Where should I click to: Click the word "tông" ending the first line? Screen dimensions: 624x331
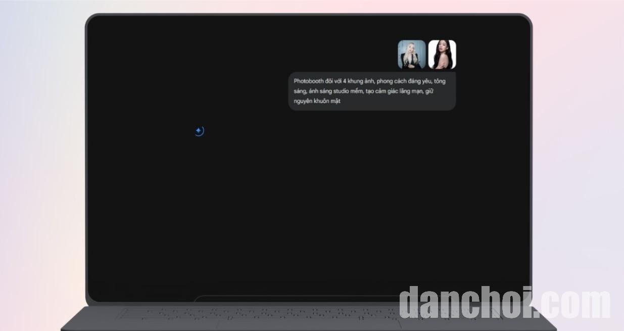click(440, 81)
